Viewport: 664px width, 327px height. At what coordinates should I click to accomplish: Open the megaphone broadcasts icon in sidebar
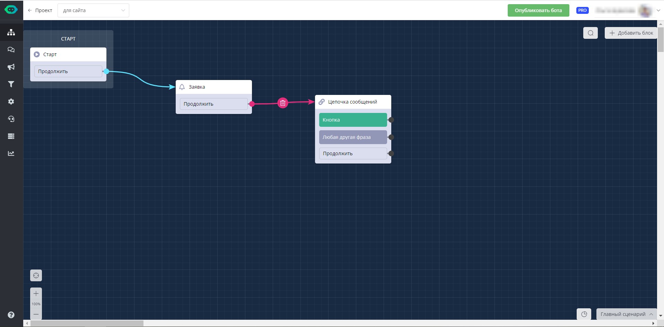click(x=11, y=67)
